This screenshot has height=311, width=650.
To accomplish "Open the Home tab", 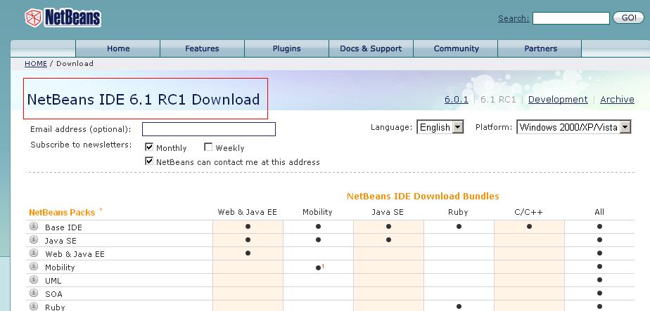I will (x=118, y=48).
